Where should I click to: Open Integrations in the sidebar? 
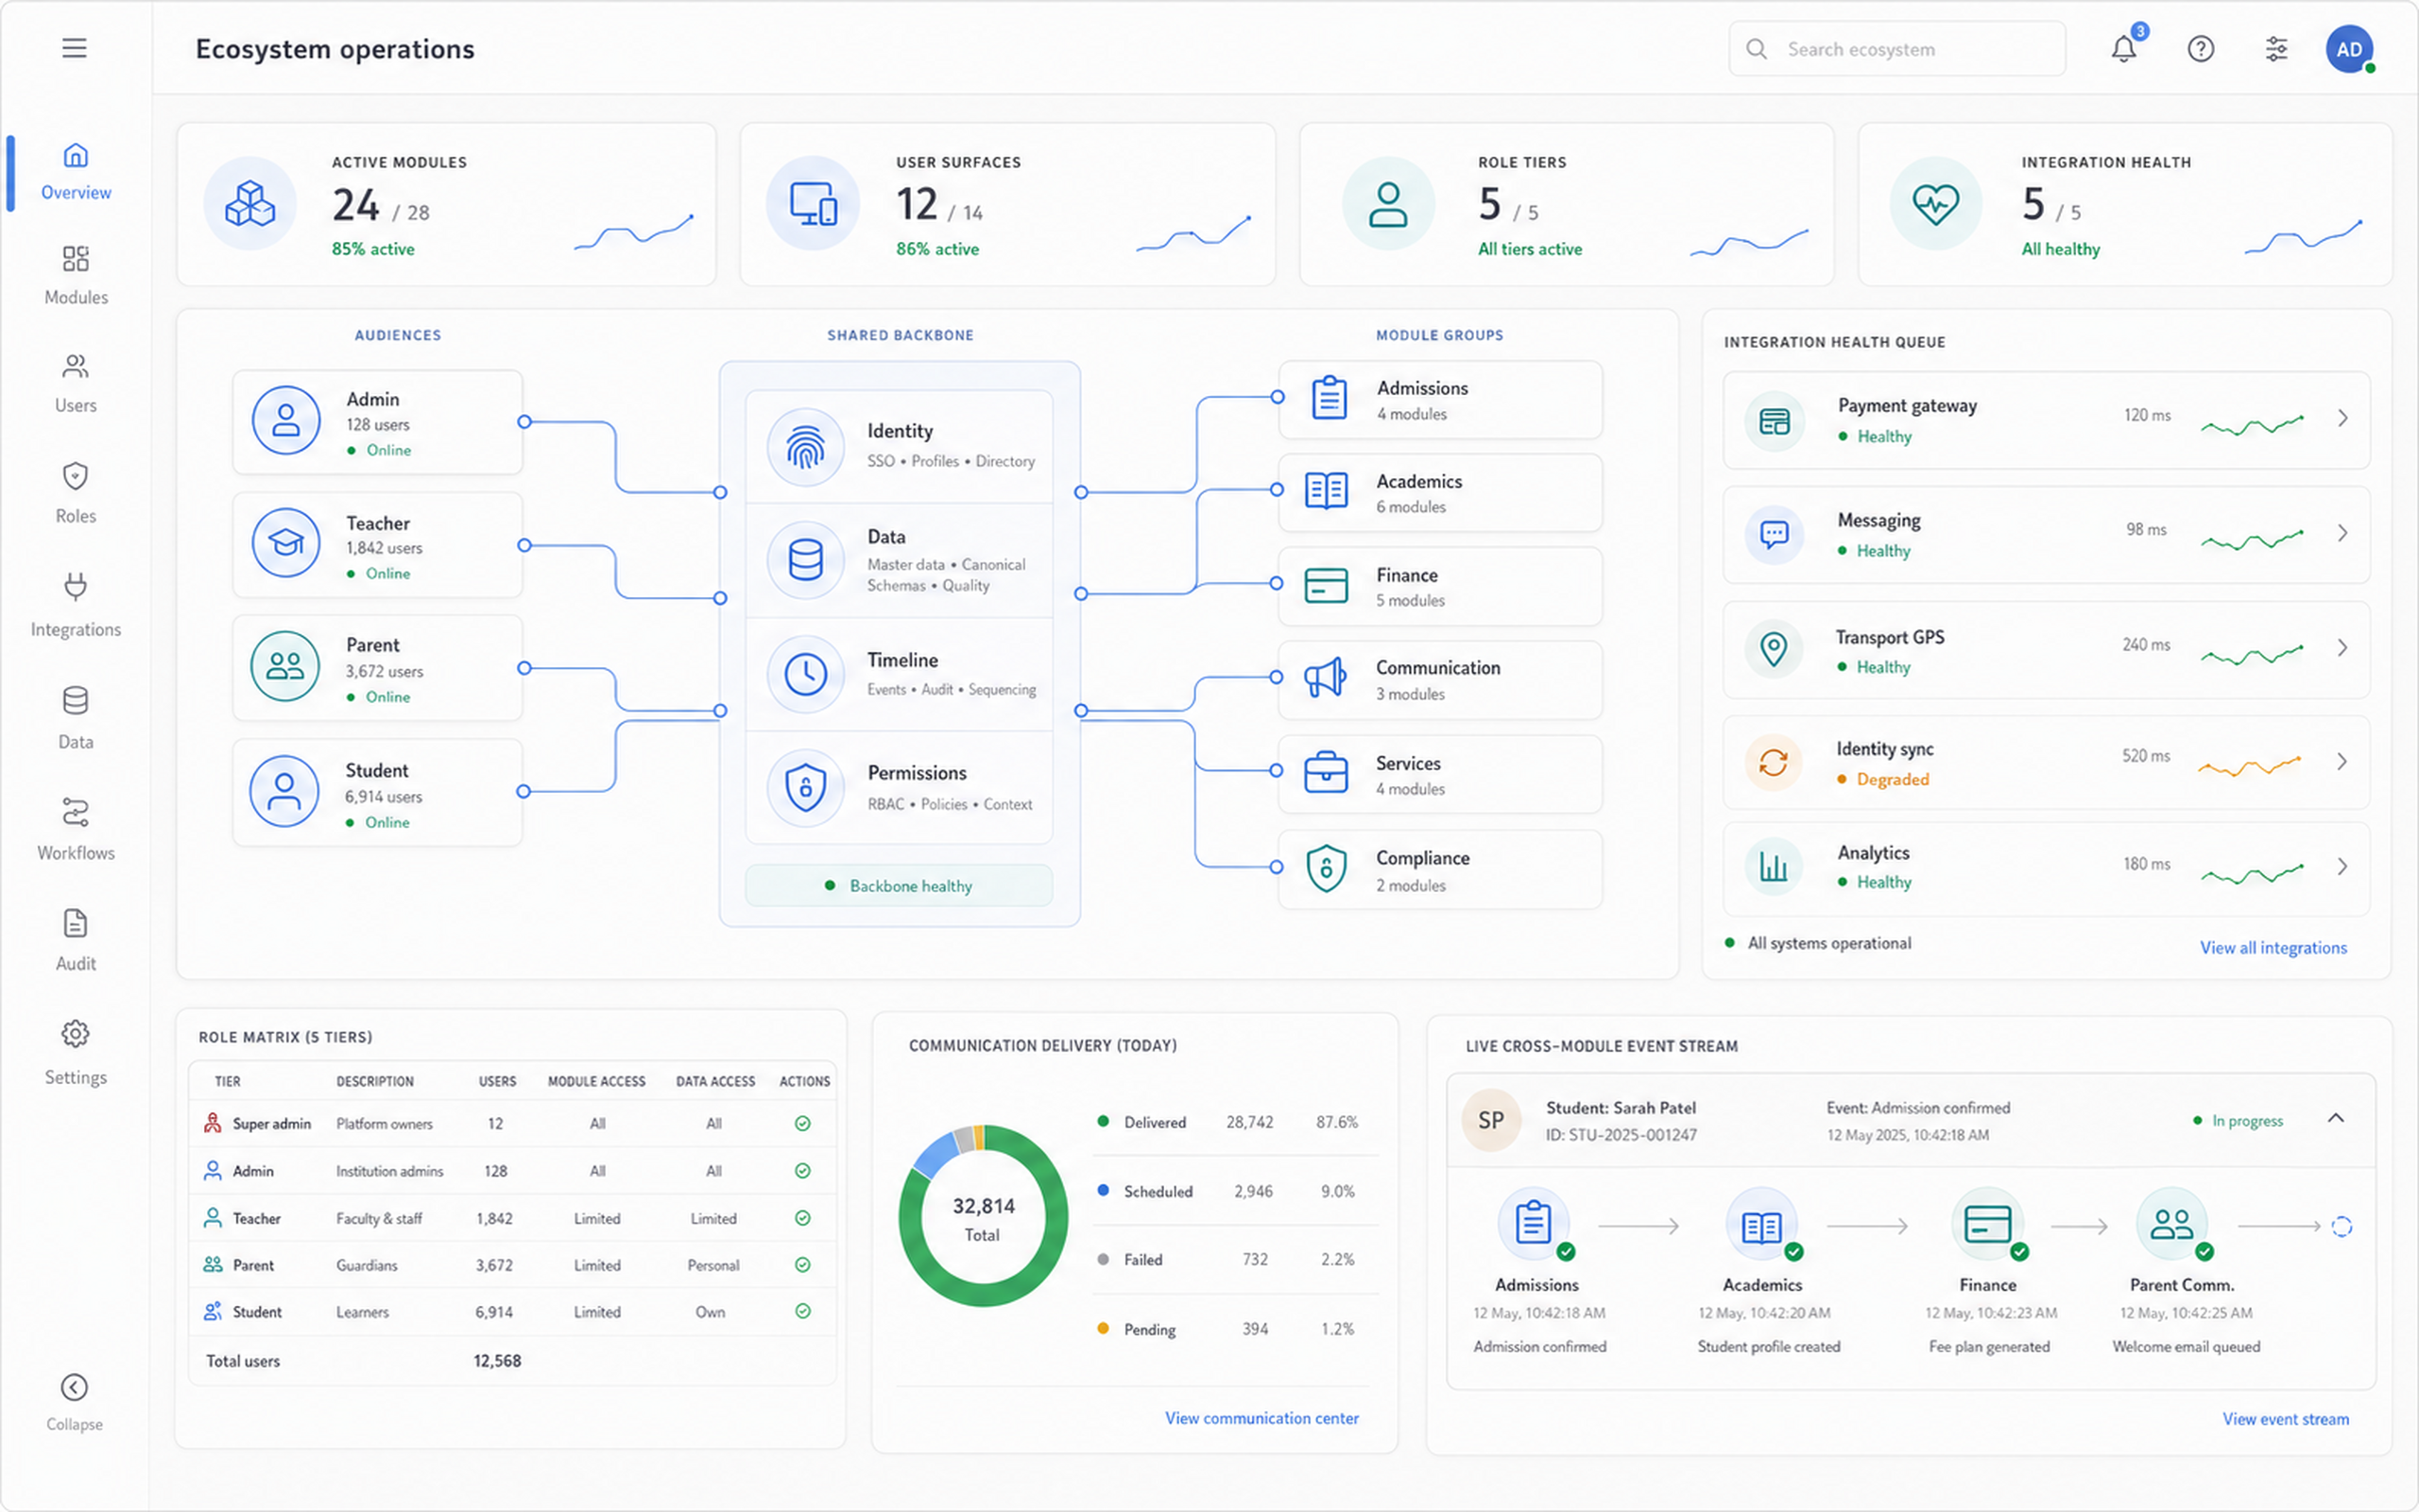click(x=76, y=606)
